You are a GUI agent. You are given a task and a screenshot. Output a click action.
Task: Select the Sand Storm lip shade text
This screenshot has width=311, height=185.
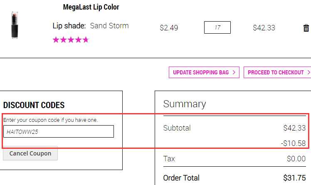[109, 26]
